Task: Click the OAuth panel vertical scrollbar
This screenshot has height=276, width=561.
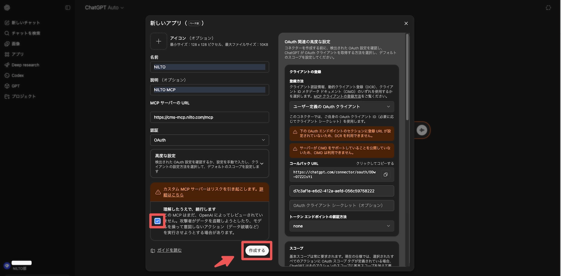Action: click(x=407, y=77)
